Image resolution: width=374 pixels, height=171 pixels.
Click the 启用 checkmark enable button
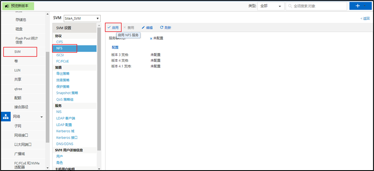click(x=113, y=27)
